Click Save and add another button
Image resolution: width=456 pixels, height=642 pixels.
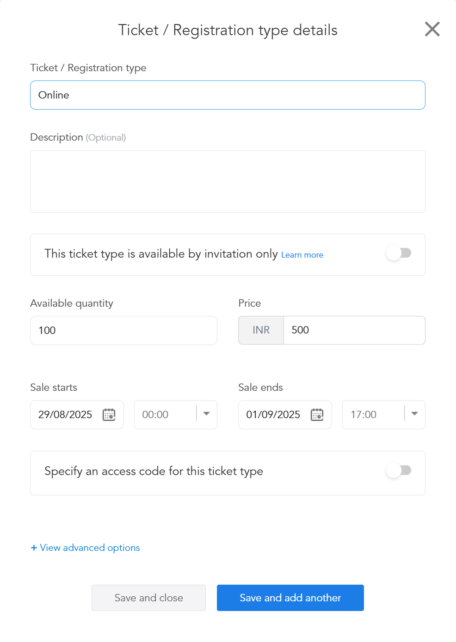pyautogui.click(x=290, y=598)
